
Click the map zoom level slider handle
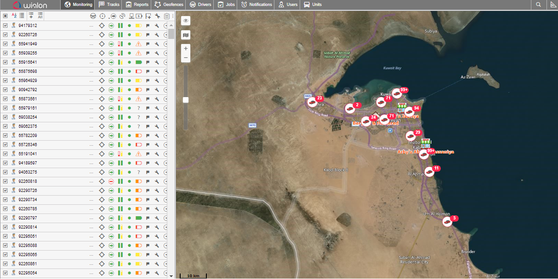click(x=186, y=99)
